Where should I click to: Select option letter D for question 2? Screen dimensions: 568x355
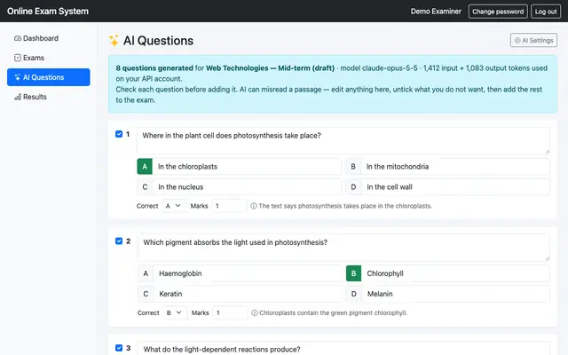(x=354, y=294)
